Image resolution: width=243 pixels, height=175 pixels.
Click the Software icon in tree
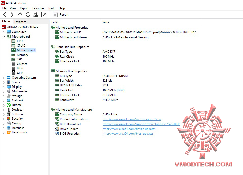tap(9, 114)
